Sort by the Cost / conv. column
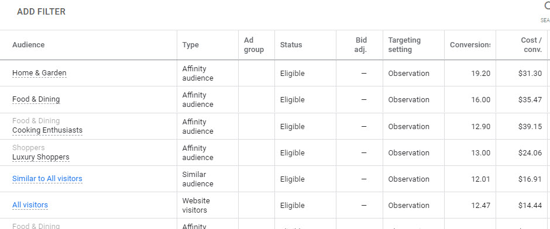 (x=532, y=45)
